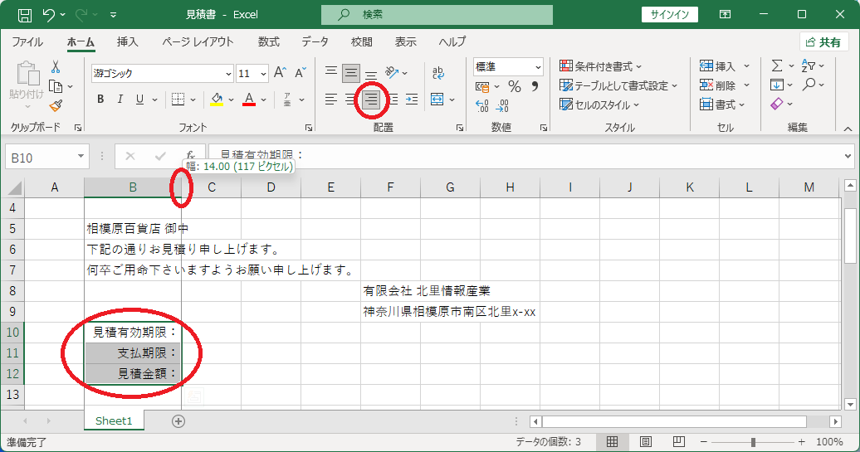
Task: Click the サインイン button
Action: point(670,15)
